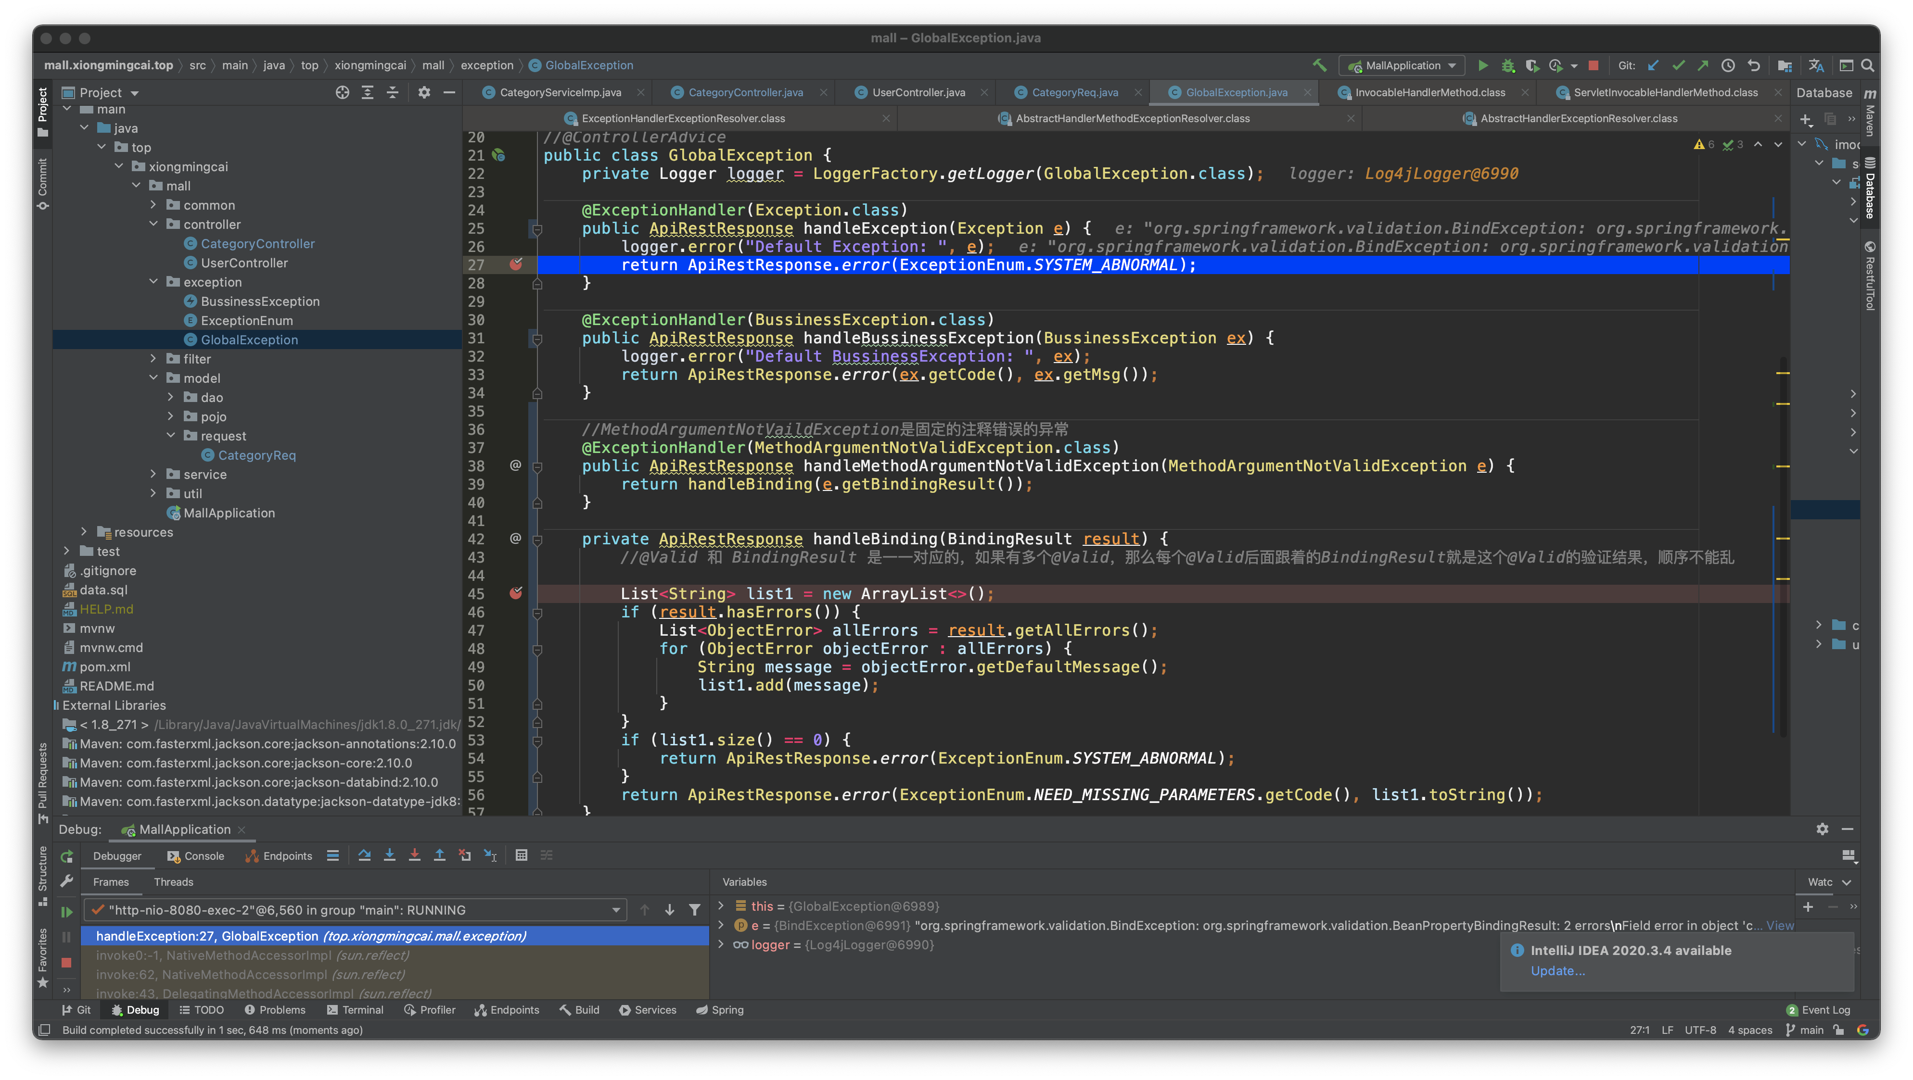Open InvocableHandlerMethod.class tab
Screen dimensions: 1913x1080
point(1429,92)
